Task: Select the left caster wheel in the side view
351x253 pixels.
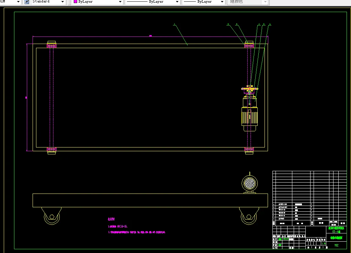Action: (x=52, y=217)
